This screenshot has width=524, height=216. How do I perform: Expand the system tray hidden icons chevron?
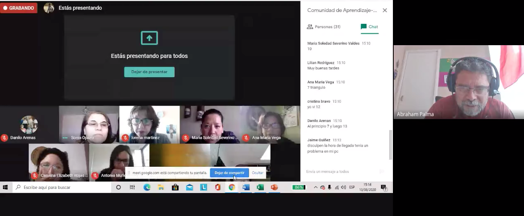(315, 187)
